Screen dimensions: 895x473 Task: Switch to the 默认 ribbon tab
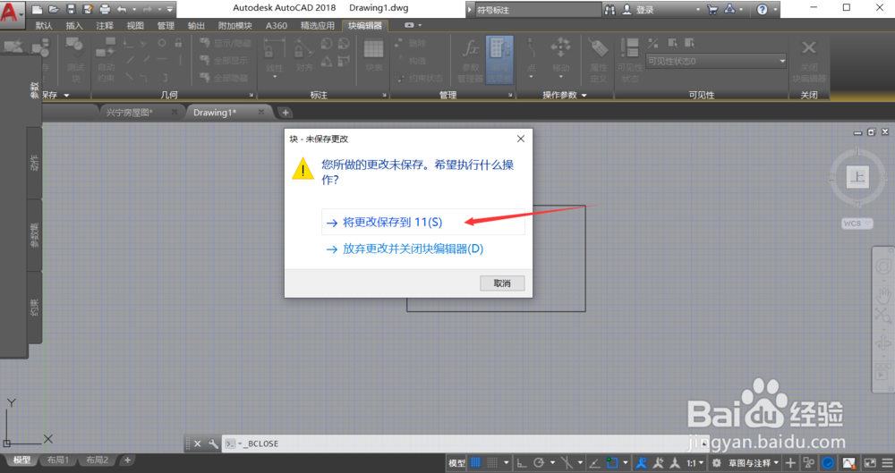pyautogui.click(x=43, y=26)
